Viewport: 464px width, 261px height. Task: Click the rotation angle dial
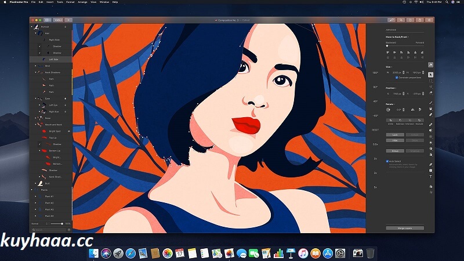coord(388,110)
